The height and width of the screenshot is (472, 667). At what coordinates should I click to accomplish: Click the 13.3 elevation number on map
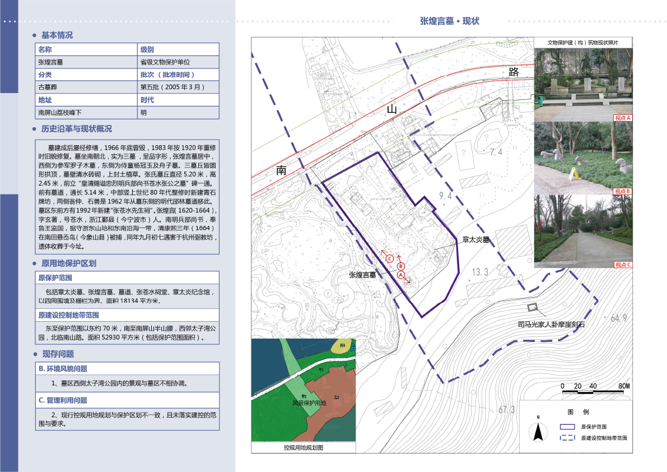[x=481, y=272]
